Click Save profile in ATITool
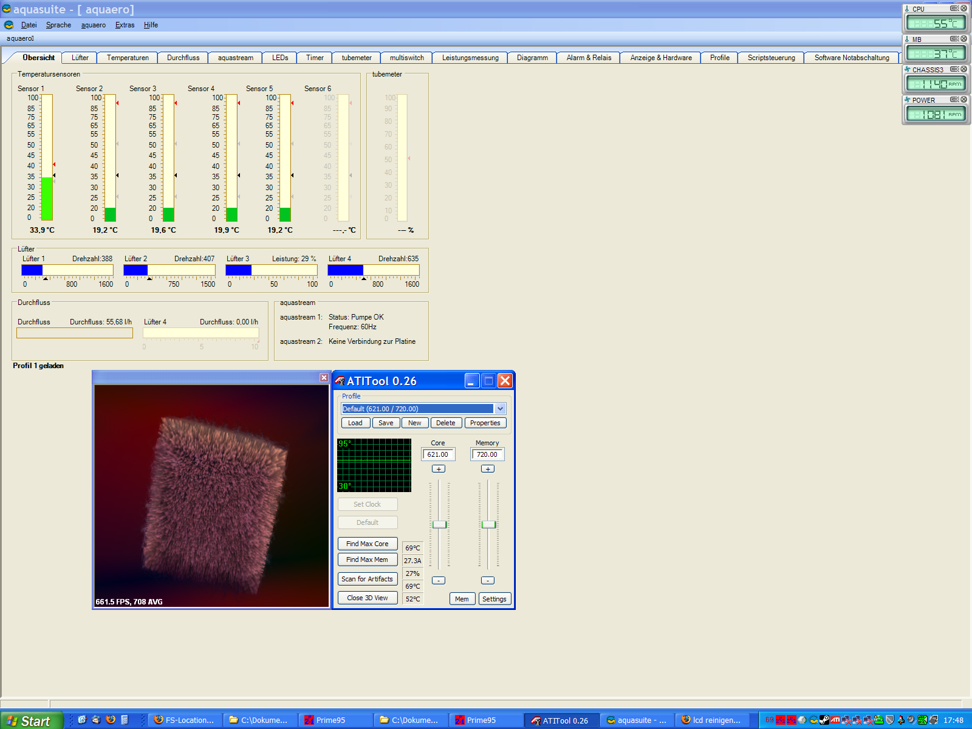972x729 pixels. point(386,423)
